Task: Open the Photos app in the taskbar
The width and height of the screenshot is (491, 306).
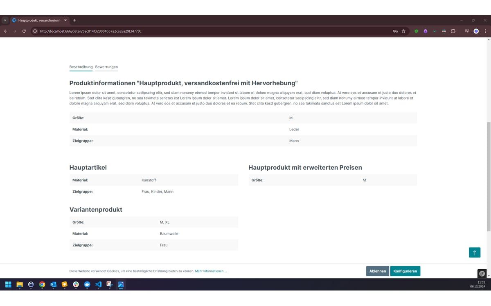Action: [x=121, y=284]
